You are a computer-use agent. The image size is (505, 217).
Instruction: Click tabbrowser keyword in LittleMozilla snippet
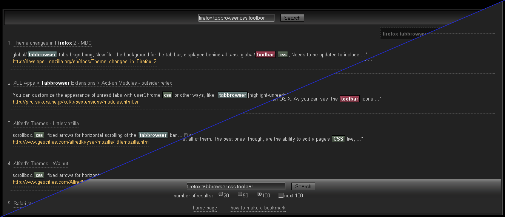point(153,135)
